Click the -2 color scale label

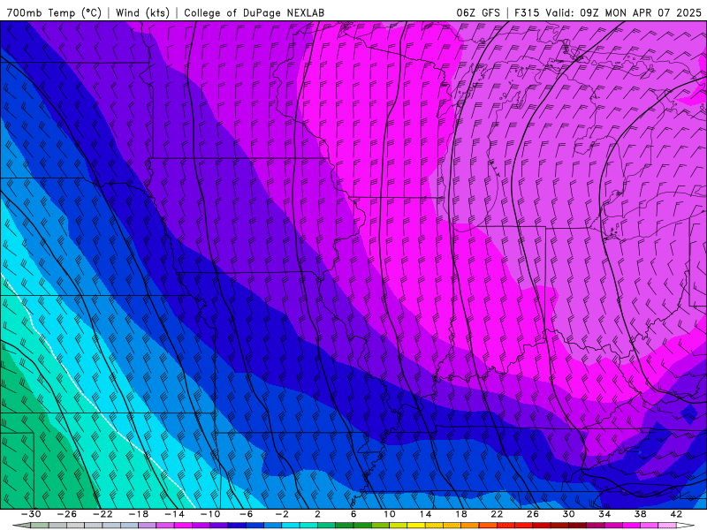[x=282, y=514]
